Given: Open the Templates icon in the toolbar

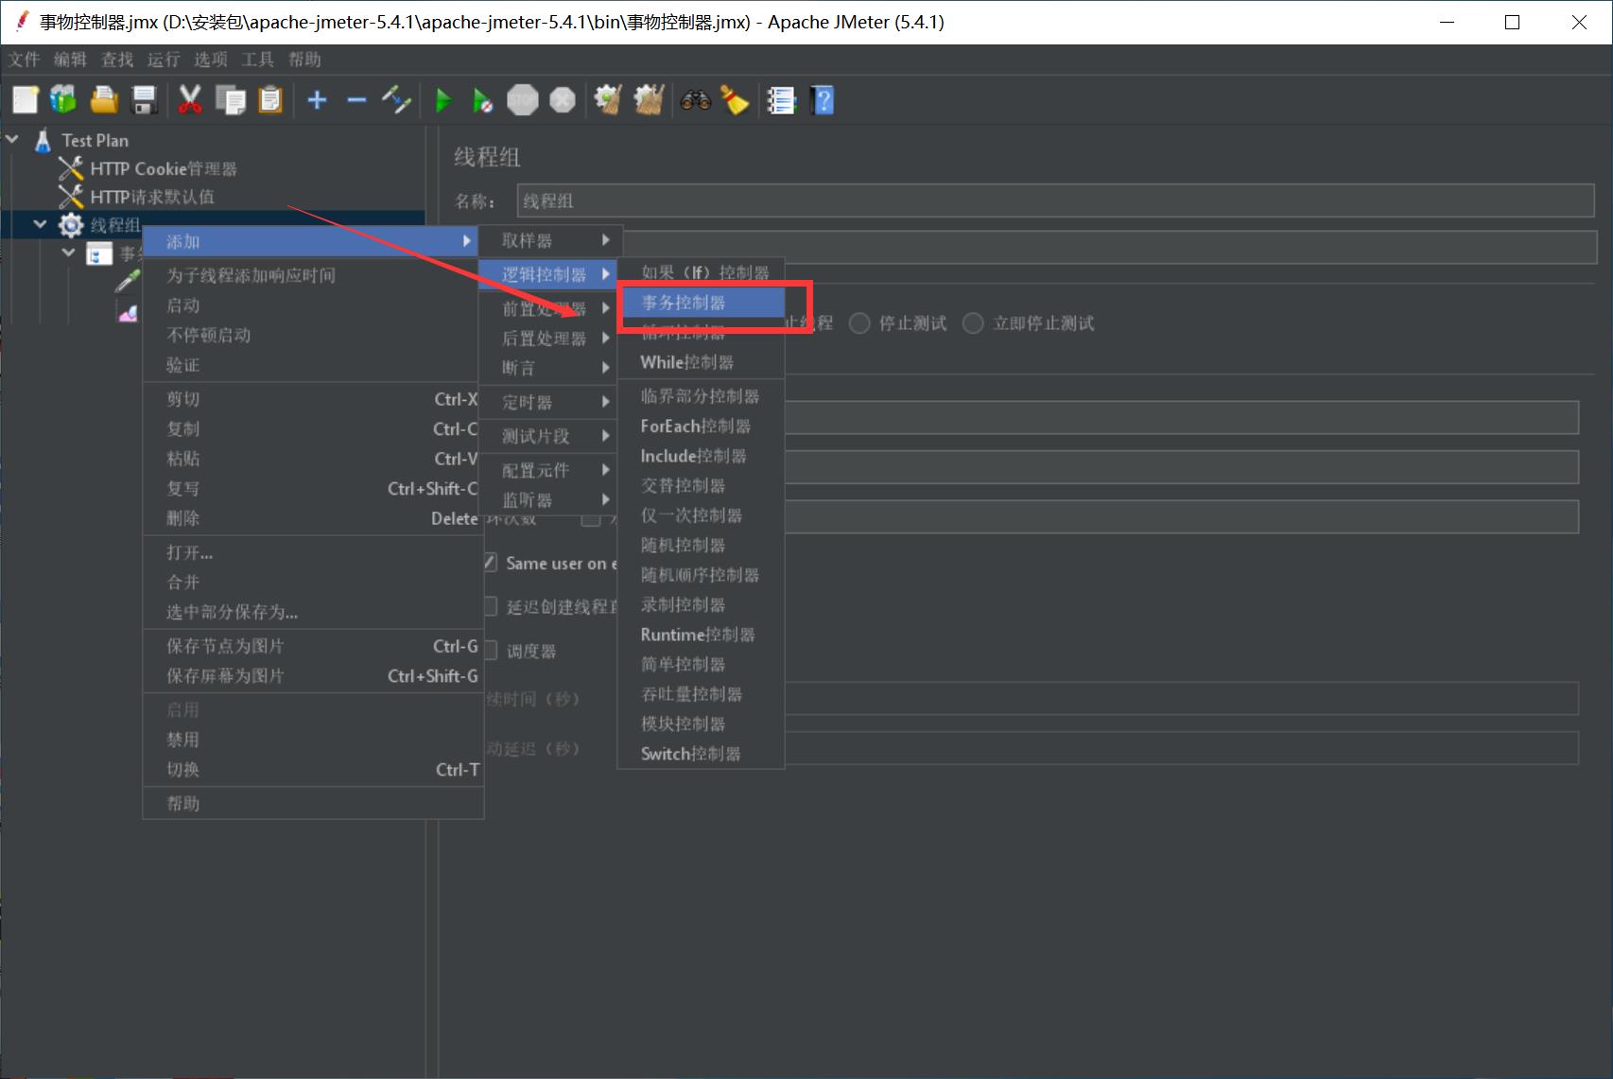Looking at the screenshot, I should pos(63,99).
